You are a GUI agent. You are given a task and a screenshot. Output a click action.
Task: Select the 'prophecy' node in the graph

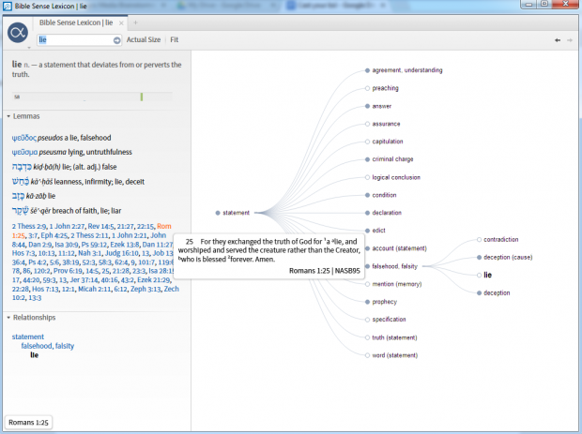(x=384, y=302)
